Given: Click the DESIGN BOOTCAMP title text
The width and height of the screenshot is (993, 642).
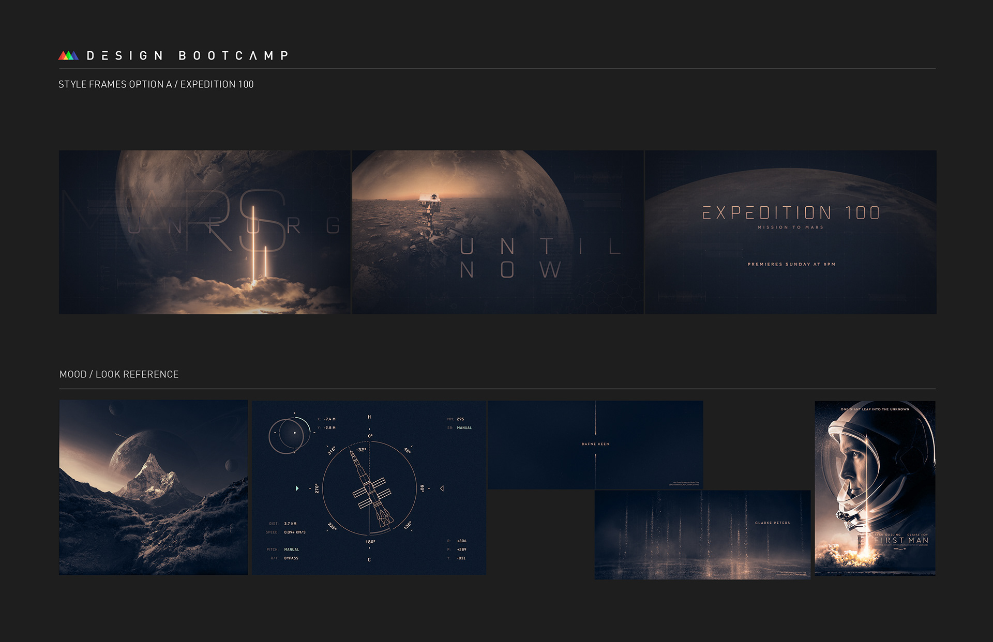Looking at the screenshot, I should click(x=187, y=55).
